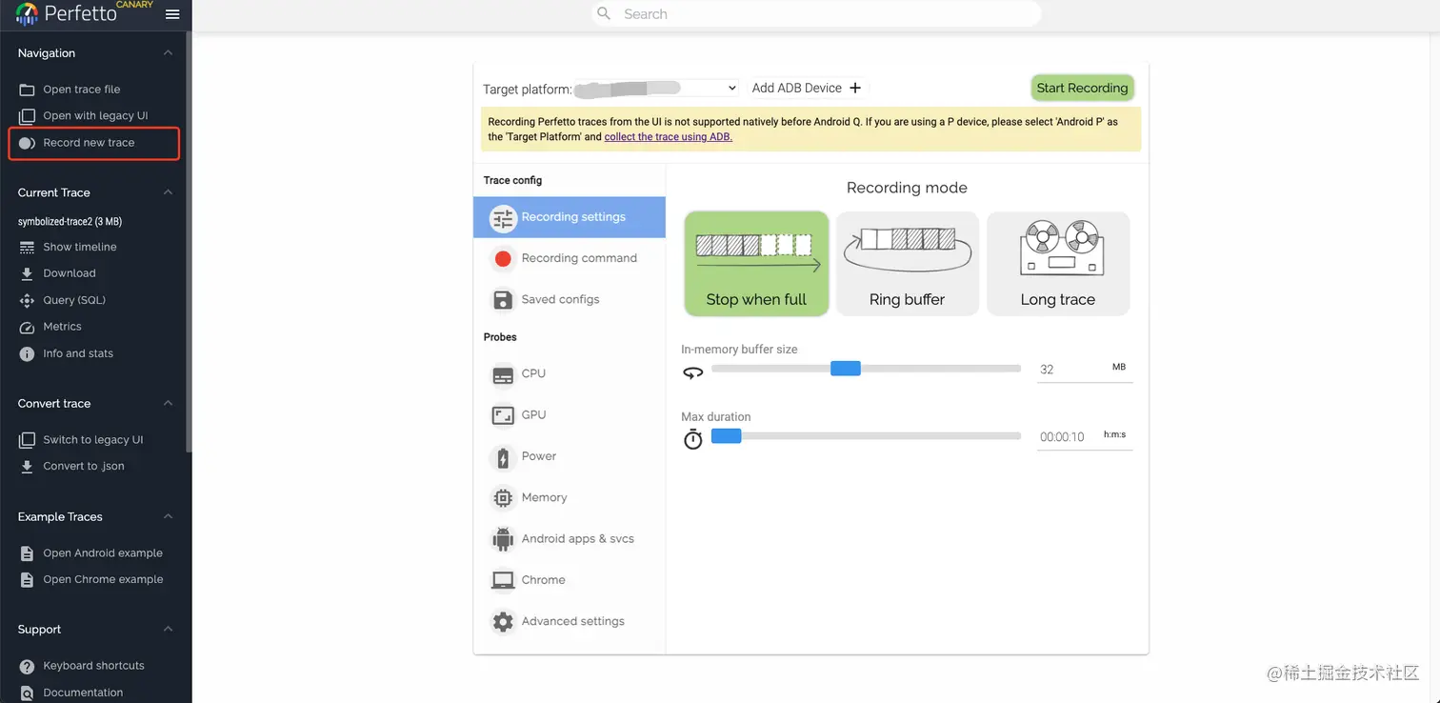Collapse the Navigation section
Viewport: 1440px width, 703px height.
[168, 53]
